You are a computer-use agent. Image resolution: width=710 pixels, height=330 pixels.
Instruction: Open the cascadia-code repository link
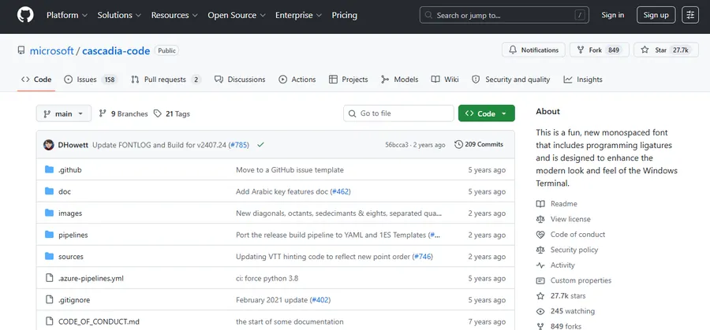(x=116, y=50)
